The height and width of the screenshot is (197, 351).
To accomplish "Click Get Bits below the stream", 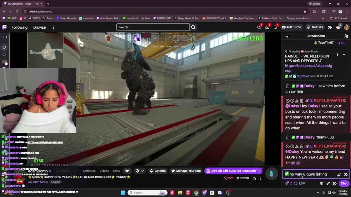I will point(157,171).
